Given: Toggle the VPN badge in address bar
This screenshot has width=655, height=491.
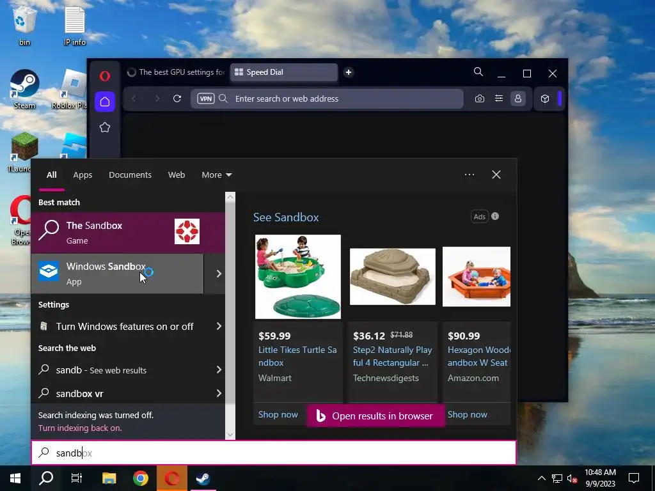Looking at the screenshot, I should pyautogui.click(x=206, y=98).
